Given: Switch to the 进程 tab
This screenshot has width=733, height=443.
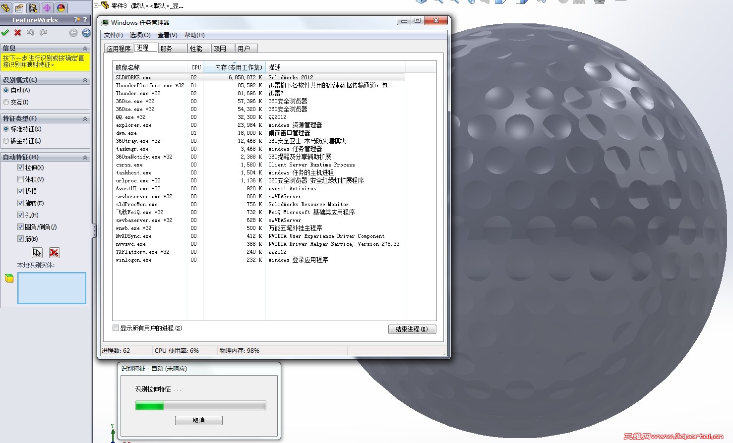Looking at the screenshot, I should (146, 48).
